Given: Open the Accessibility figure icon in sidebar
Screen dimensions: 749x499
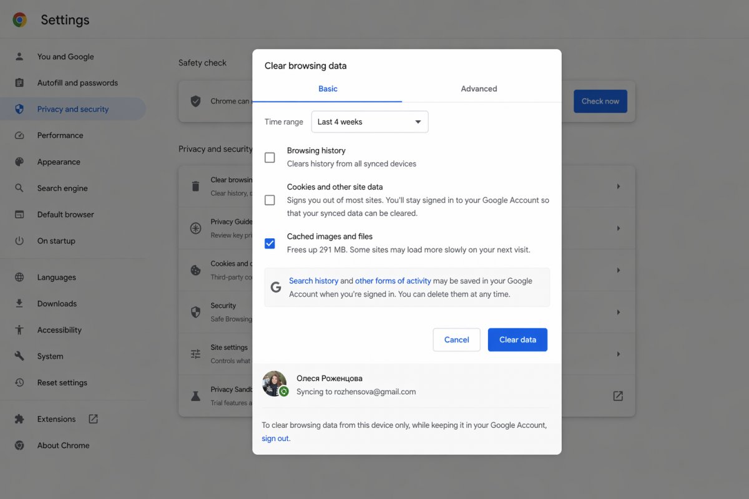Looking at the screenshot, I should 19,330.
